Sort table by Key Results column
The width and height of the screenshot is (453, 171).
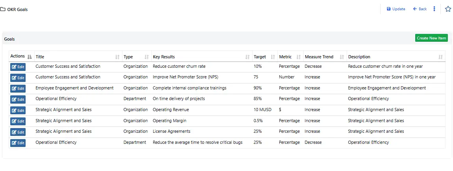(x=247, y=57)
